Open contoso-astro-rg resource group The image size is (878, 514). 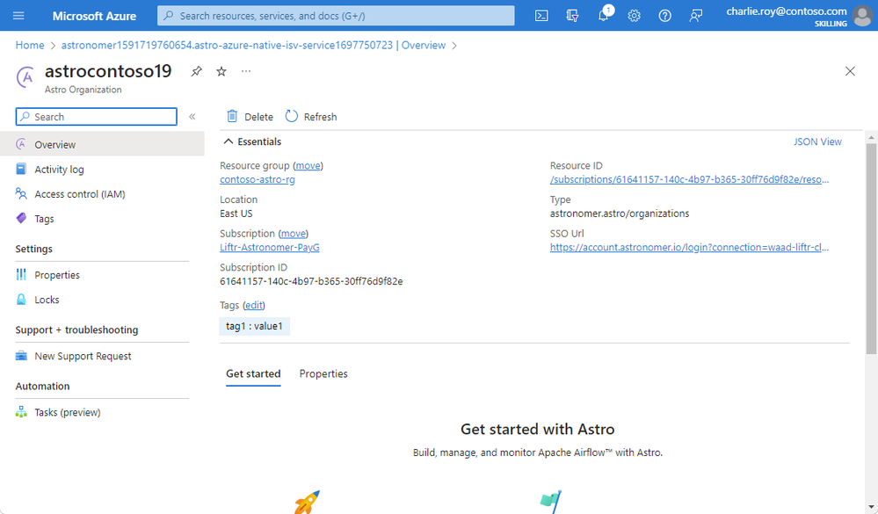click(x=258, y=180)
